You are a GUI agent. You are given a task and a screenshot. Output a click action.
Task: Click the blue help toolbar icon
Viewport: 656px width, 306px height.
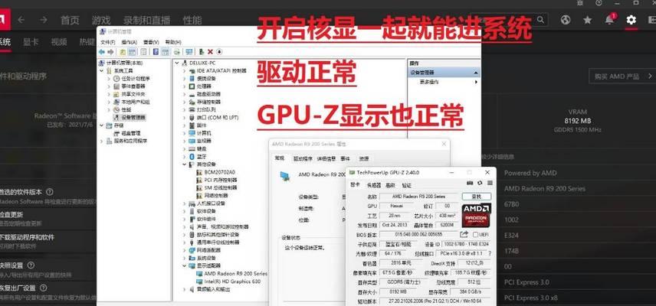click(x=156, y=52)
